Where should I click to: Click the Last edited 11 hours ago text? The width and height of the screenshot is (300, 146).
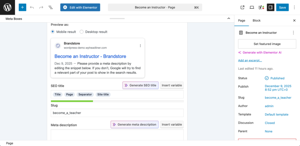click(256, 68)
